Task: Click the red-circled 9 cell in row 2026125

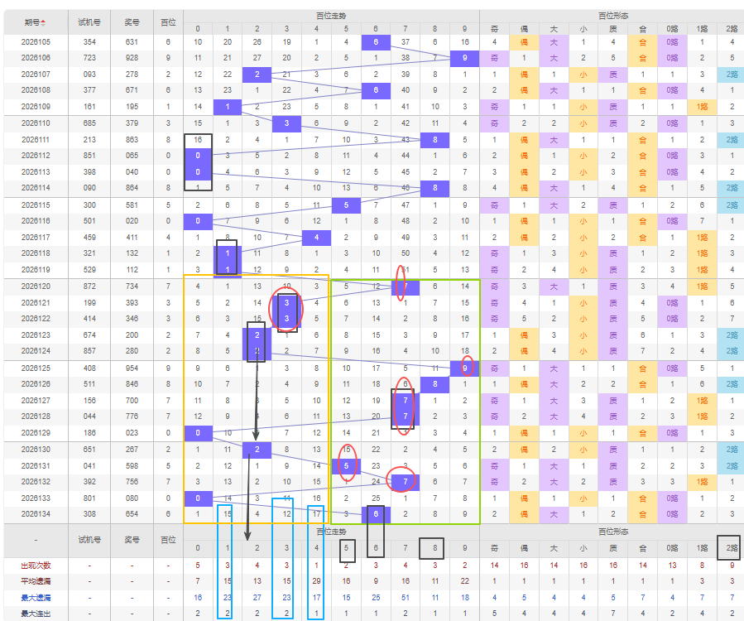Action: 464,368
